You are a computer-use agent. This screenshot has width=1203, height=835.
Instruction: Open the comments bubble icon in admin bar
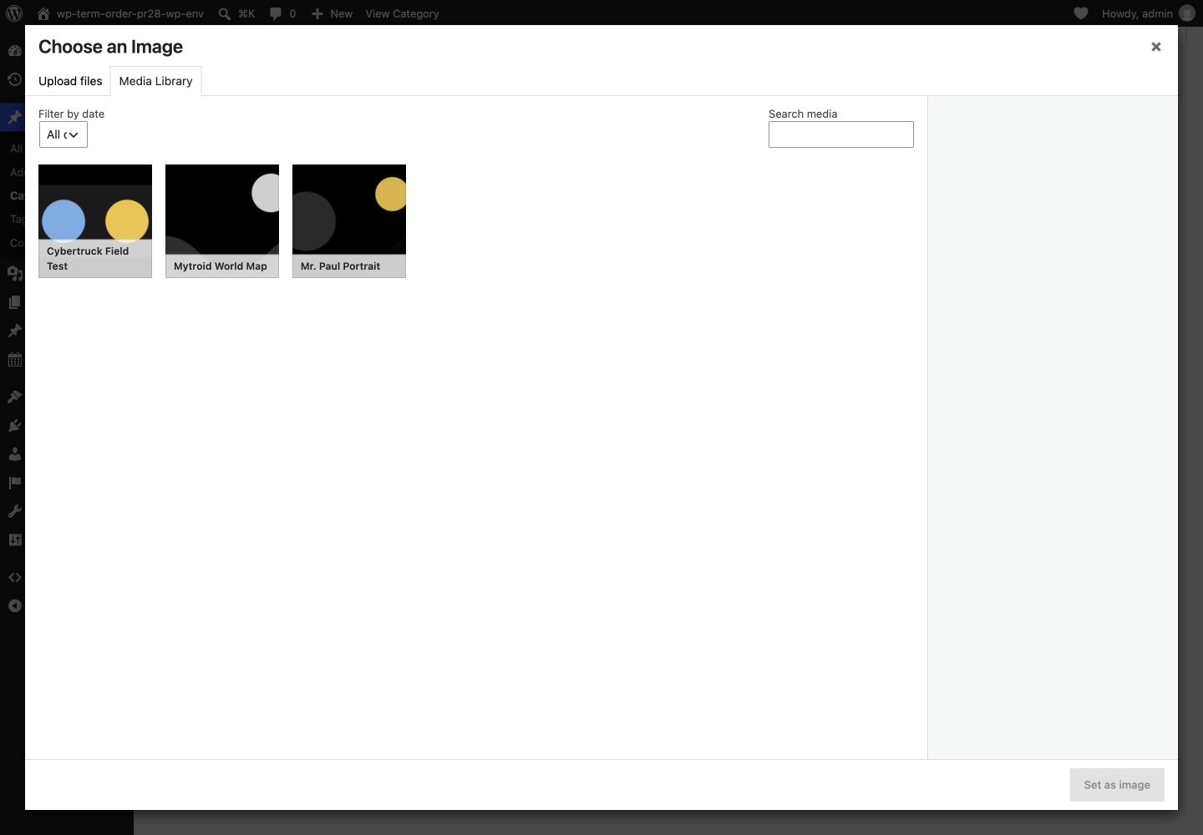click(275, 13)
